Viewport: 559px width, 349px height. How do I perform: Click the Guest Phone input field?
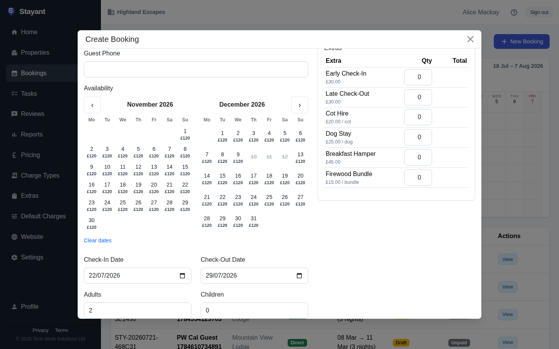tap(196, 69)
